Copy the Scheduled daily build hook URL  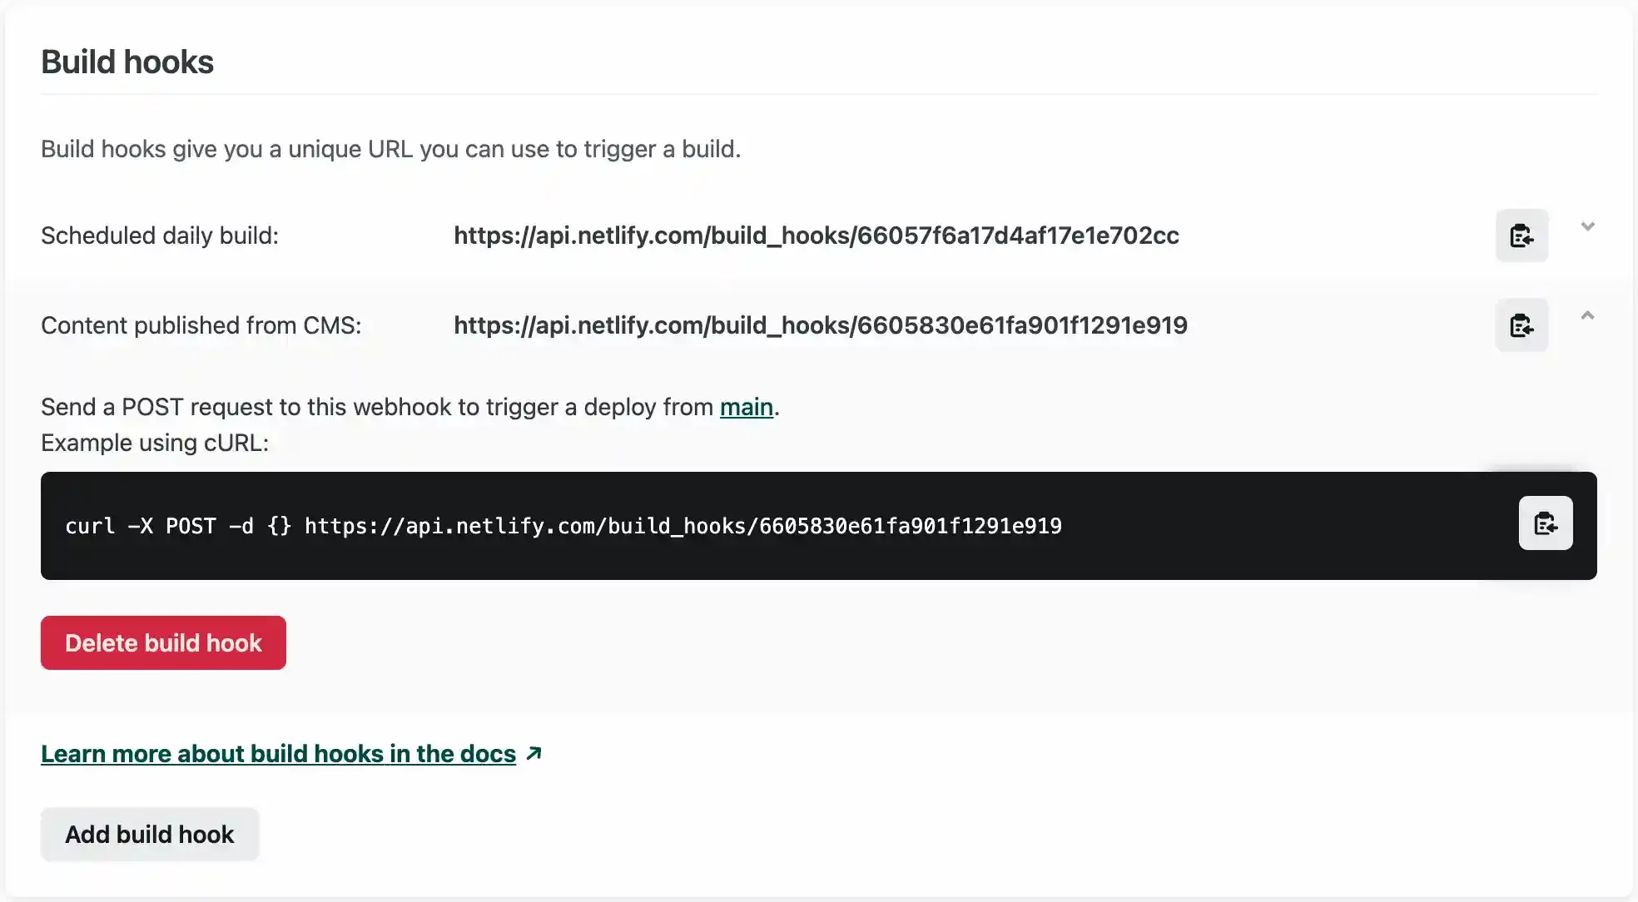[x=1521, y=235]
